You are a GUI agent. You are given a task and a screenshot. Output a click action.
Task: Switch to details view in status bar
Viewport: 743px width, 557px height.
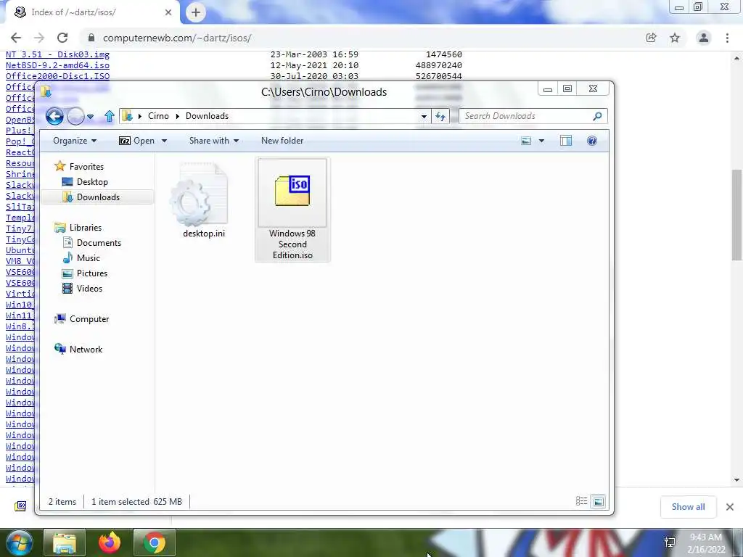tap(581, 501)
